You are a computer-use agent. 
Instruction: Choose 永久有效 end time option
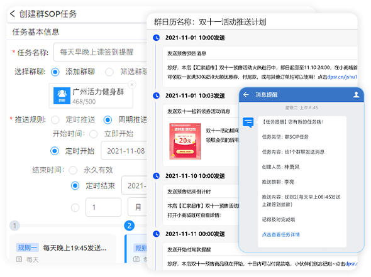(73, 170)
